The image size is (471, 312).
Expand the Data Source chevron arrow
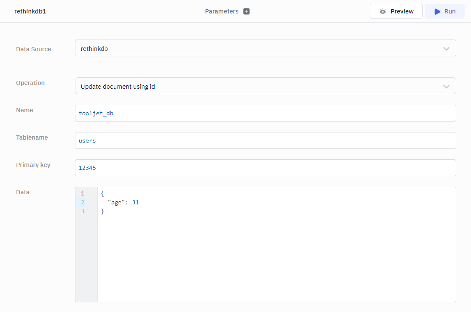[x=446, y=49]
